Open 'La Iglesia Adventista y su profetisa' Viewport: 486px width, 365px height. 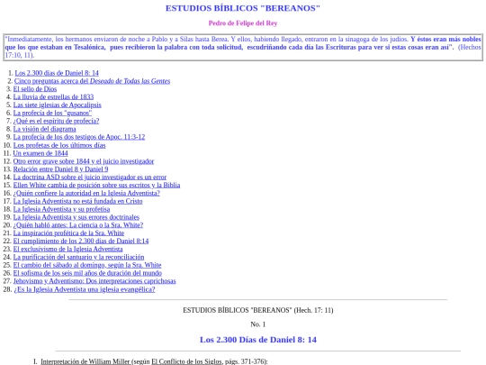tap(61, 209)
